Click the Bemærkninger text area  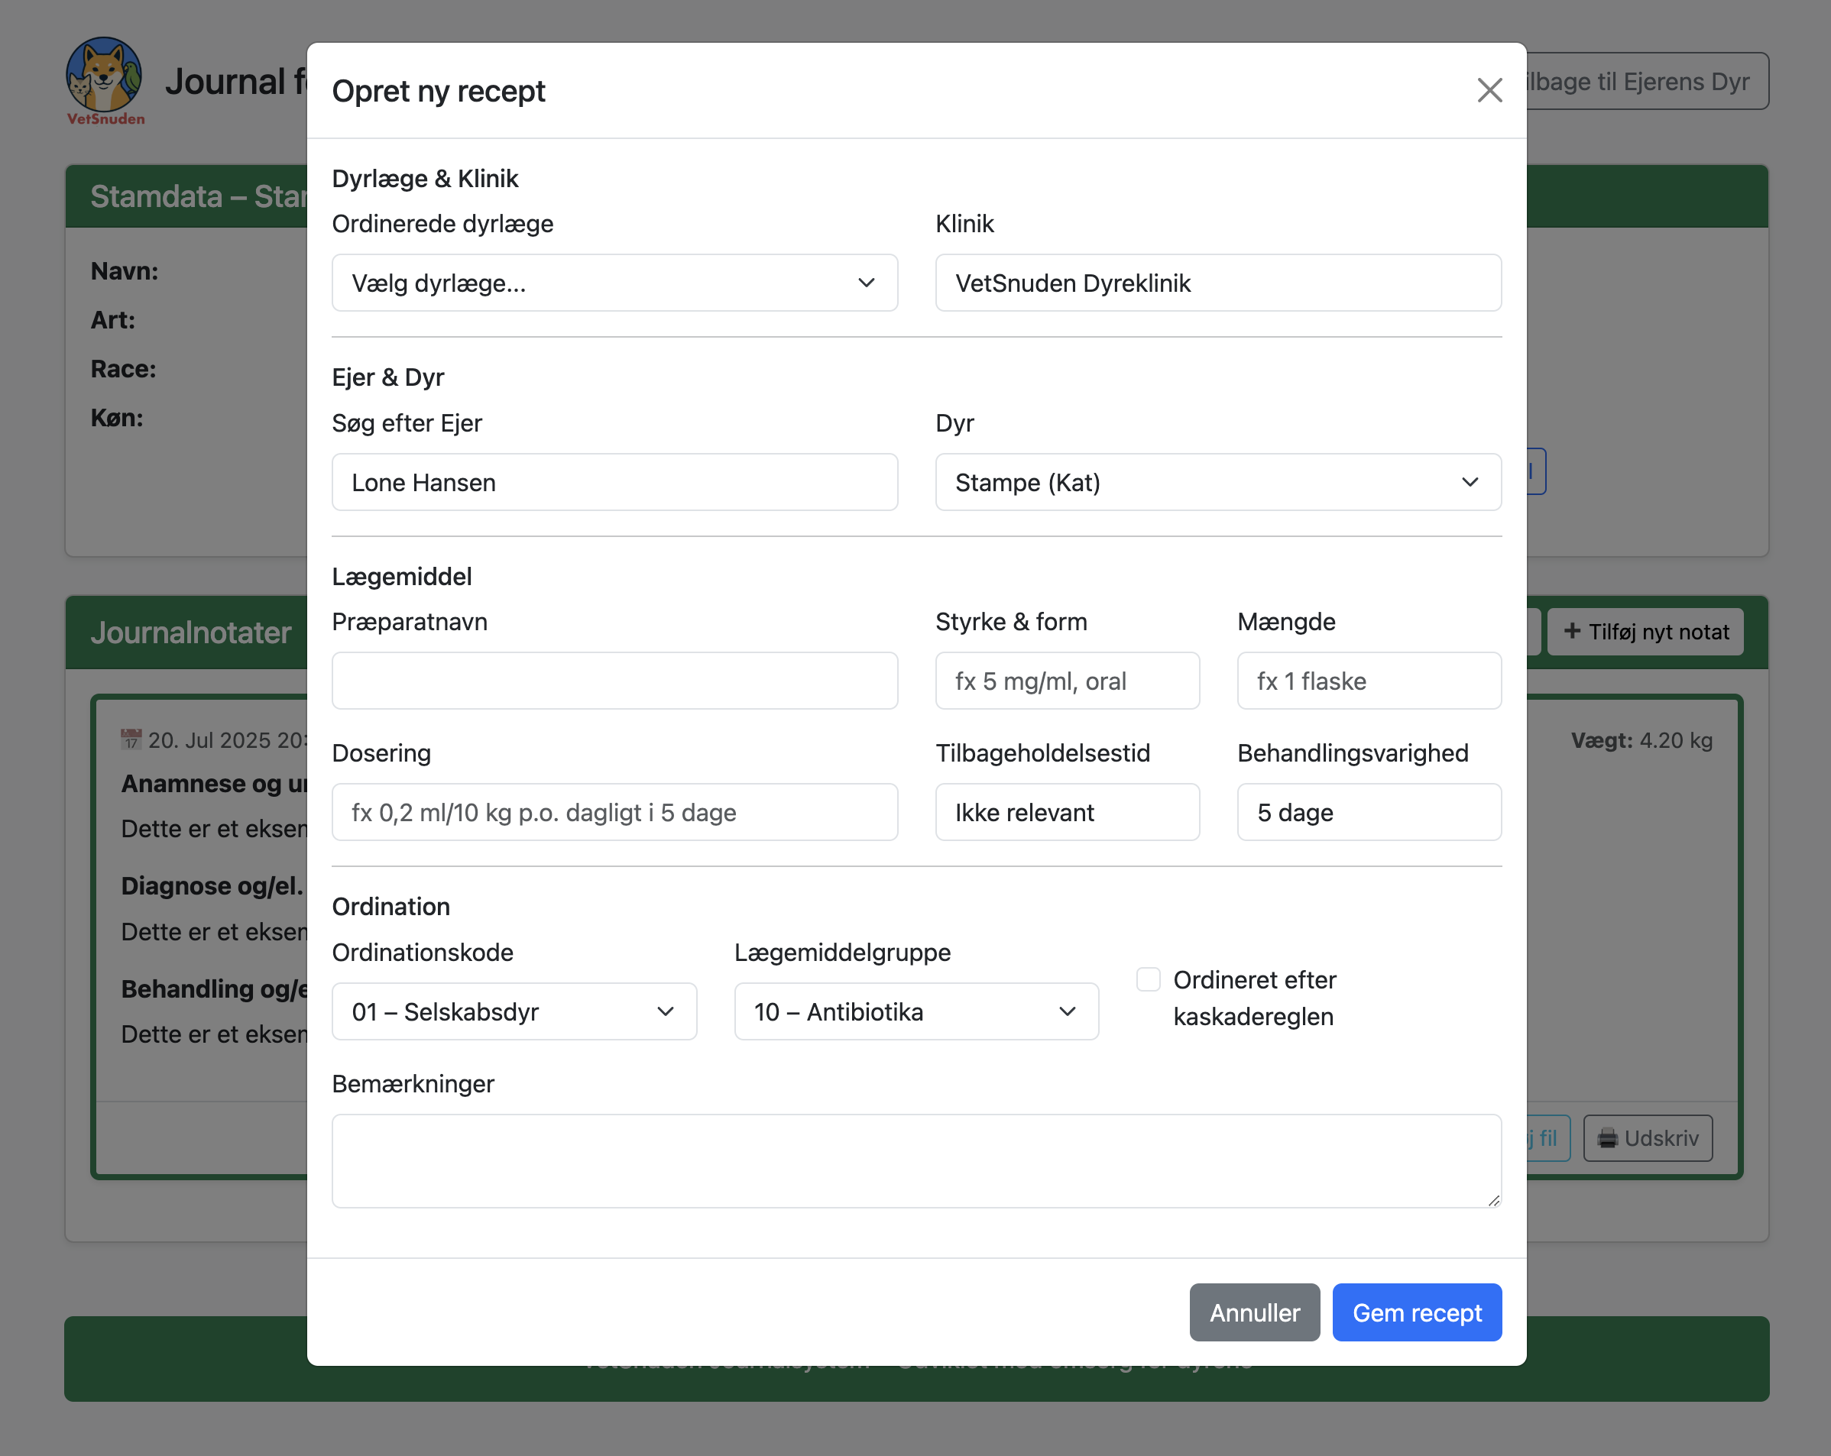[916, 1160]
